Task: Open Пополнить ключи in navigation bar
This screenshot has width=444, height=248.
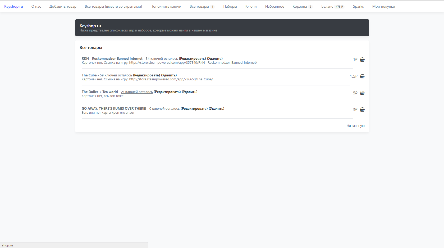Action: (166, 6)
